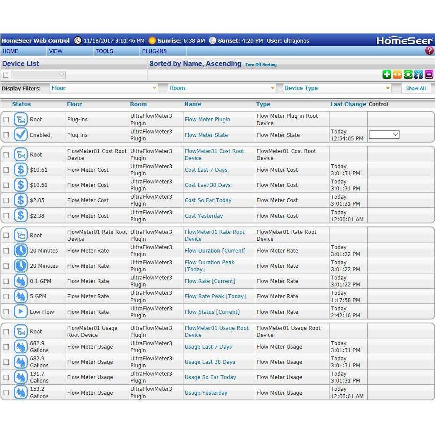Check the box for Flow Meter State
This screenshot has height=436, width=436.
(6, 135)
